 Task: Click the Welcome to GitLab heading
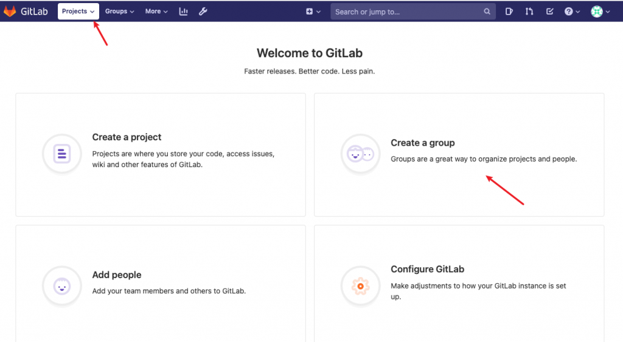point(310,53)
